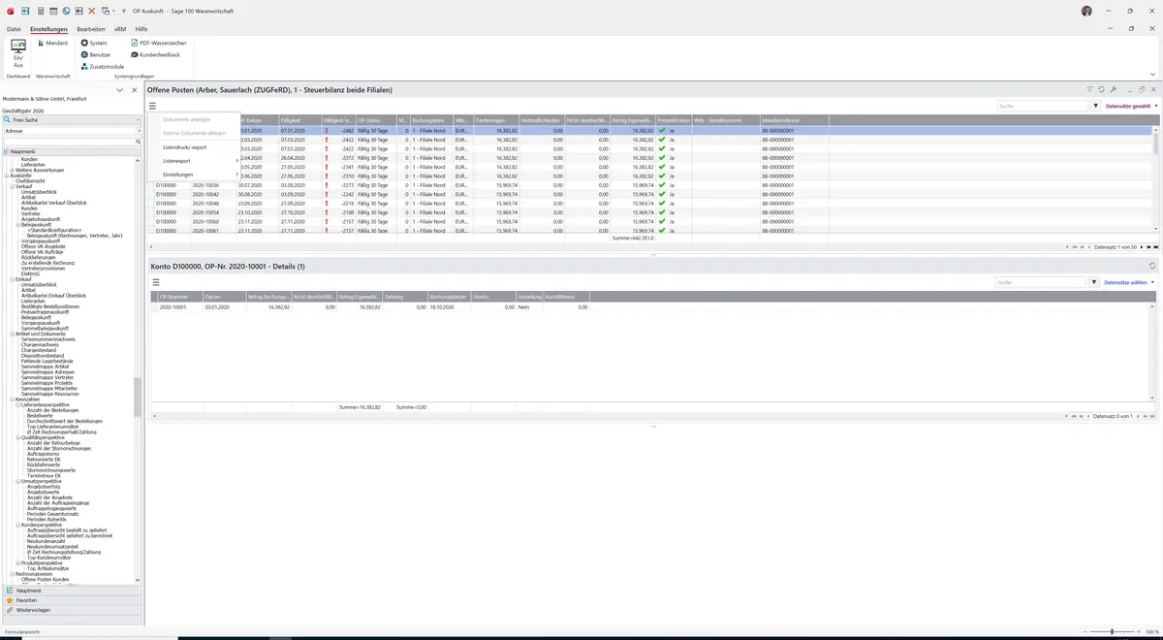Open the Details panel hamburger menu

(155, 282)
